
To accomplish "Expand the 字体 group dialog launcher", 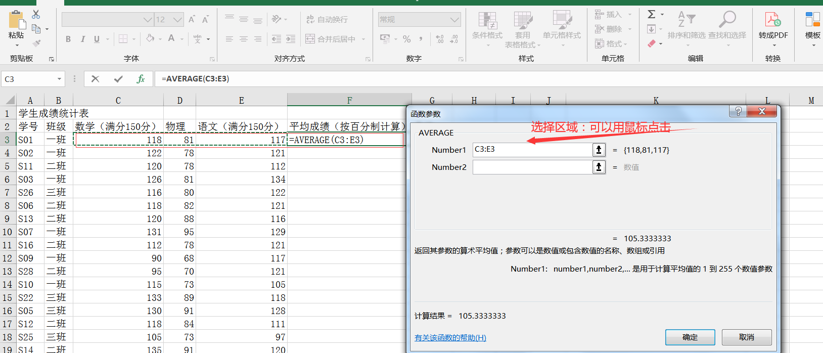I will (212, 59).
